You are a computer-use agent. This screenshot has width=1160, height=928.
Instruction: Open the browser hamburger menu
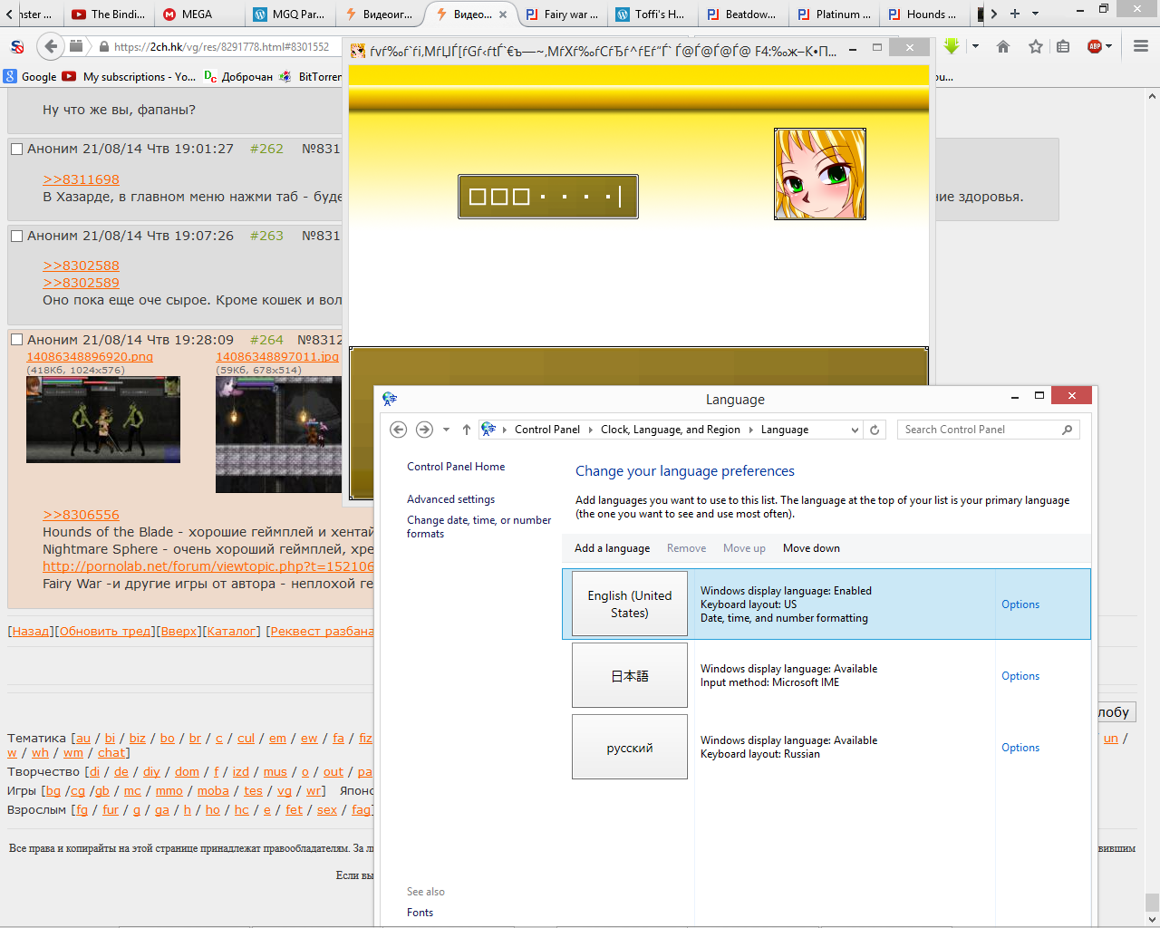tap(1141, 46)
